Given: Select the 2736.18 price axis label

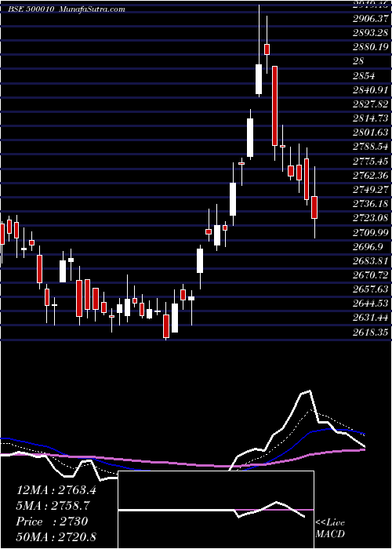Looking at the screenshot, I should [x=371, y=204].
